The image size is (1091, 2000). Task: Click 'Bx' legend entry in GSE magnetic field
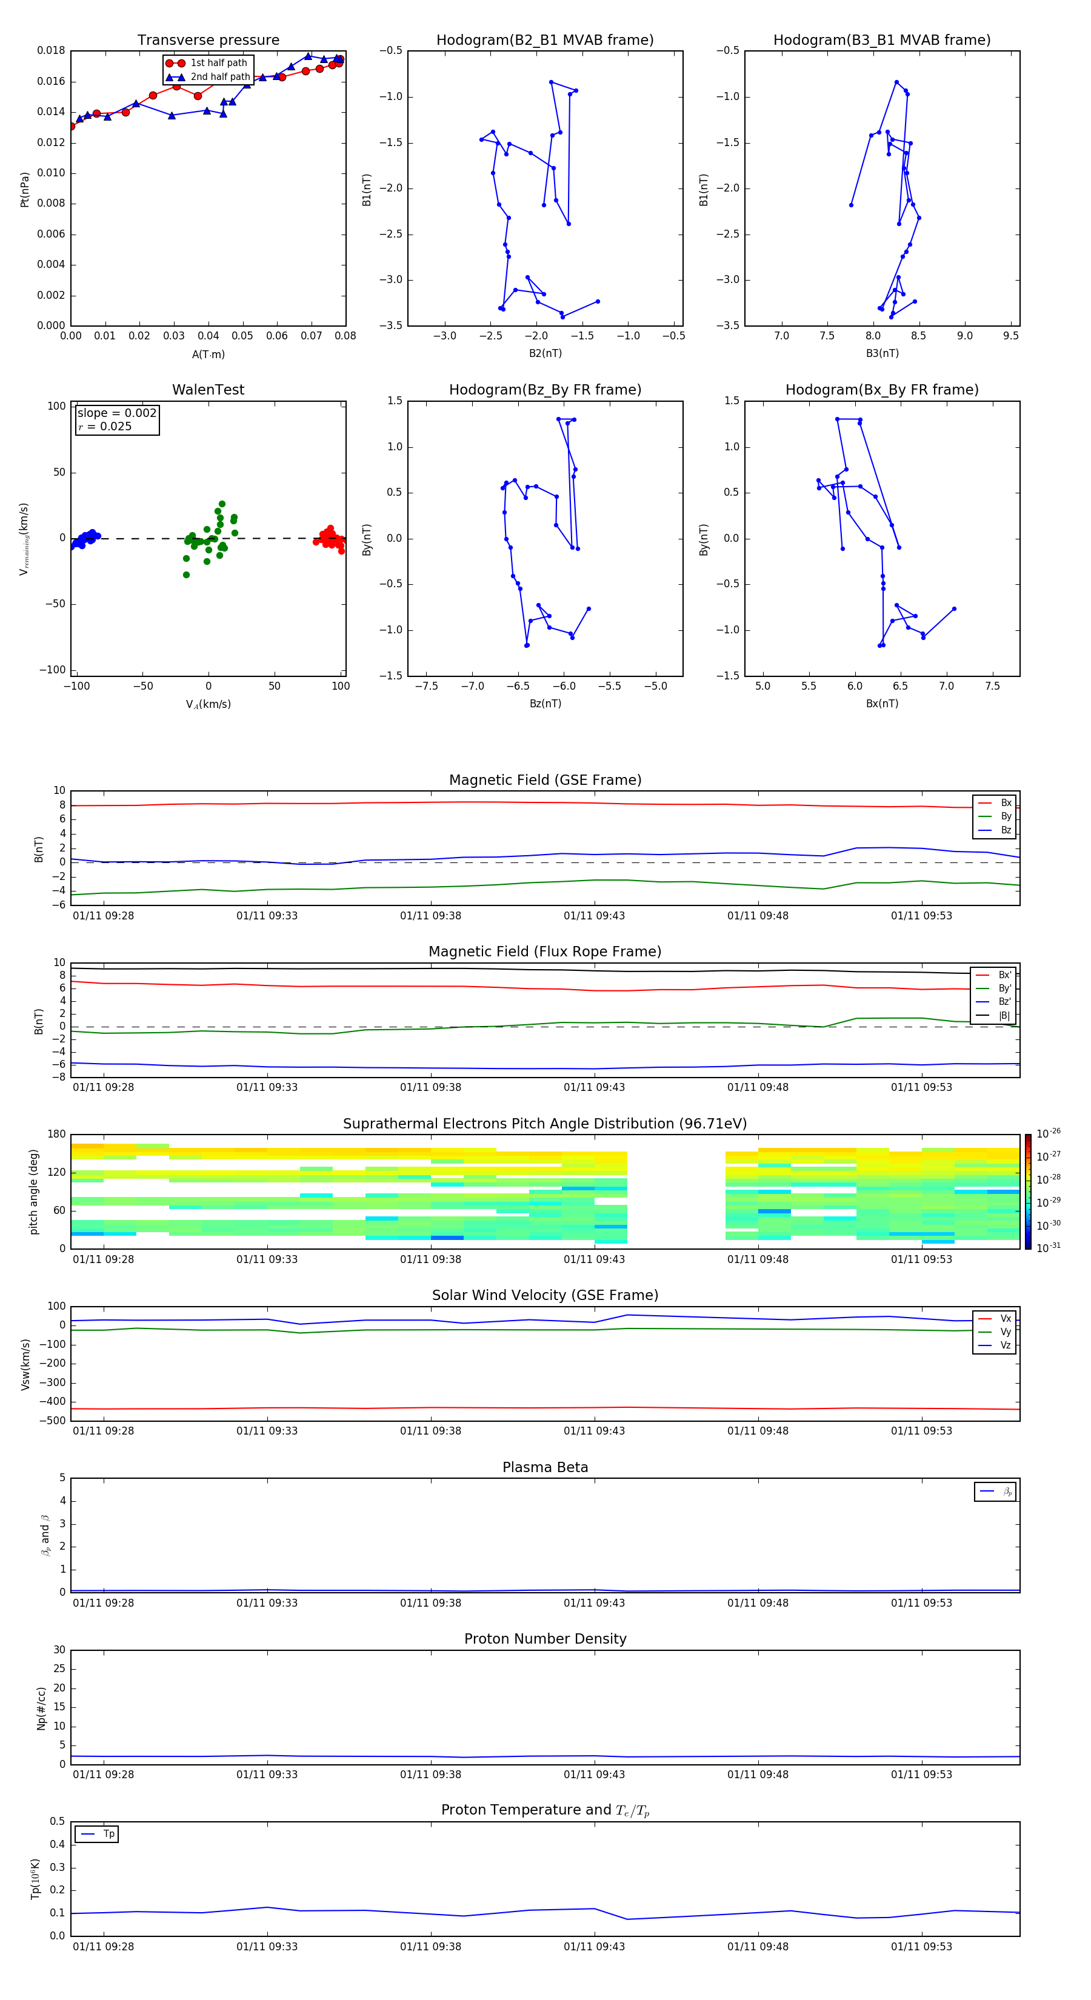click(995, 803)
